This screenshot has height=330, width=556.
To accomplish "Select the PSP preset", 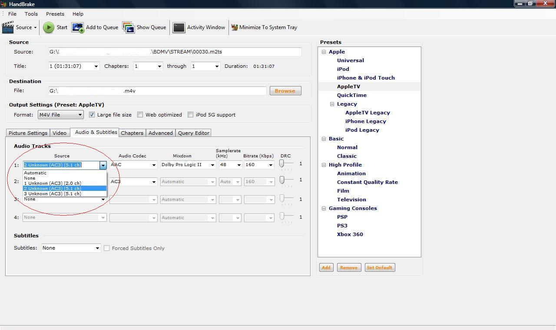I will pyautogui.click(x=342, y=217).
